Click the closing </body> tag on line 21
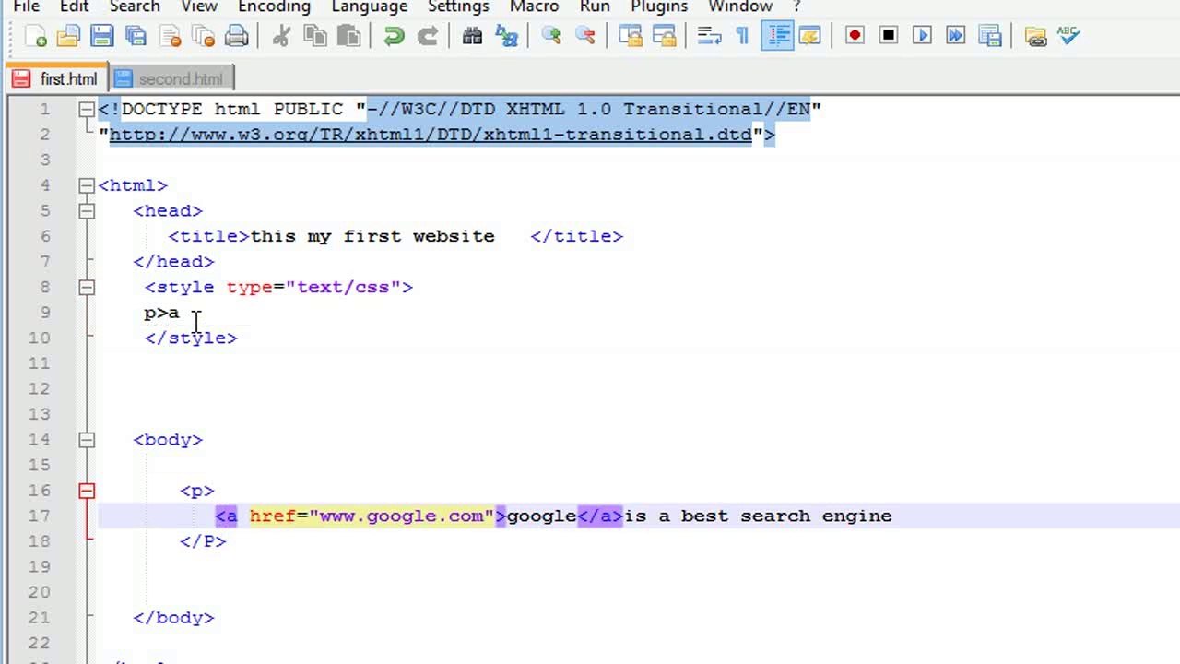The width and height of the screenshot is (1180, 664). tap(173, 618)
